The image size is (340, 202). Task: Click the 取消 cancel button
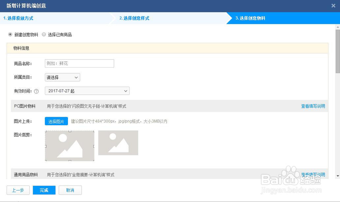click(x=70, y=190)
